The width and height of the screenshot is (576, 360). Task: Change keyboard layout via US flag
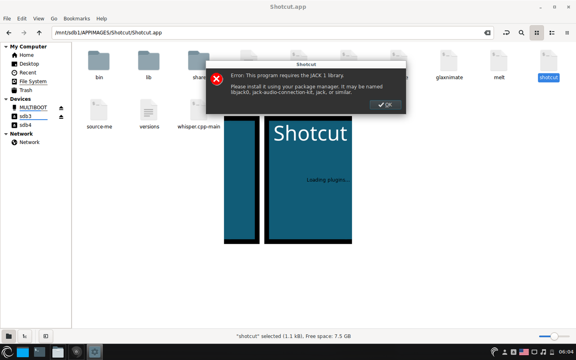(x=524, y=352)
